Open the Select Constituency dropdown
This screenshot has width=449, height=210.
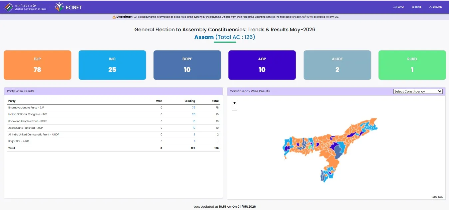418,91
